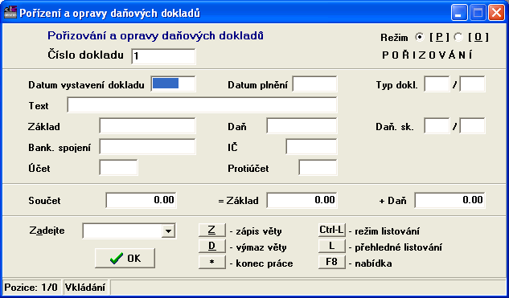
Task: Click the 'Vkládání' status bar entry
Action: point(85,288)
